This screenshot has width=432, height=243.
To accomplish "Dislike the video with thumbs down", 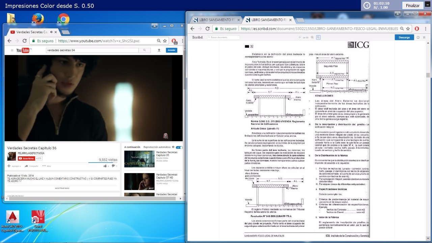I will point(113,166).
